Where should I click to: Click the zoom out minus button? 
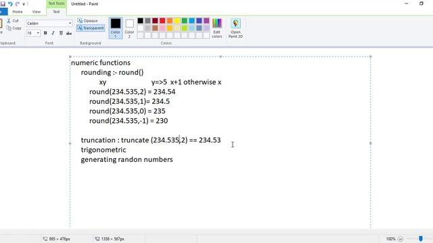coord(401,239)
